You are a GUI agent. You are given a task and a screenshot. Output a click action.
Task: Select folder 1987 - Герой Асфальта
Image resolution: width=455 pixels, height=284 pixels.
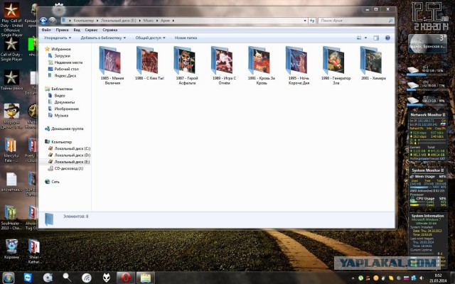(186, 65)
